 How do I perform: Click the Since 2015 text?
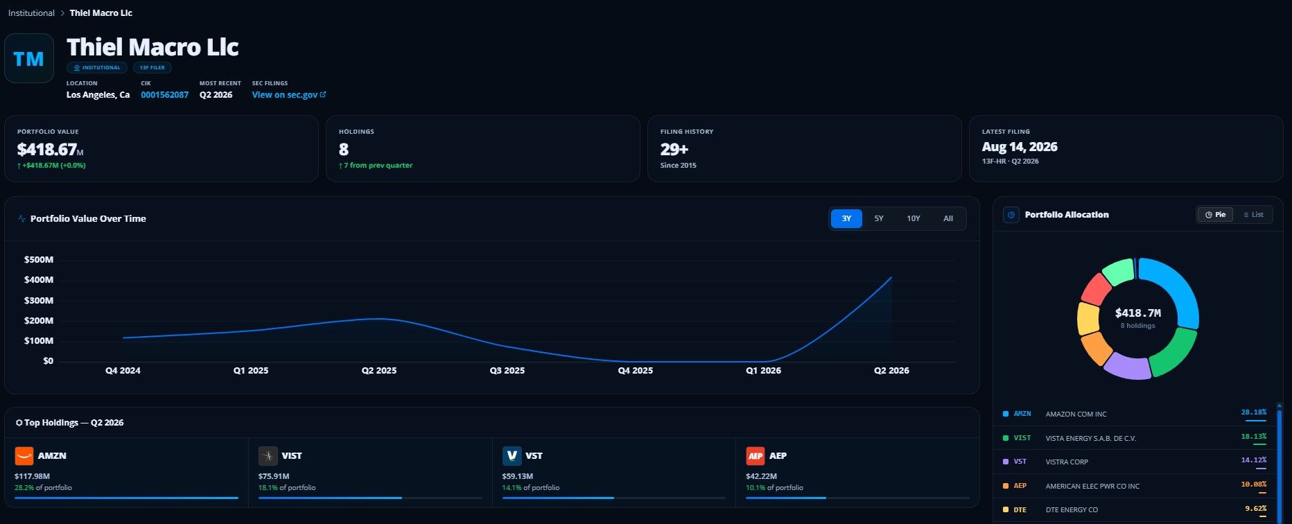point(679,166)
